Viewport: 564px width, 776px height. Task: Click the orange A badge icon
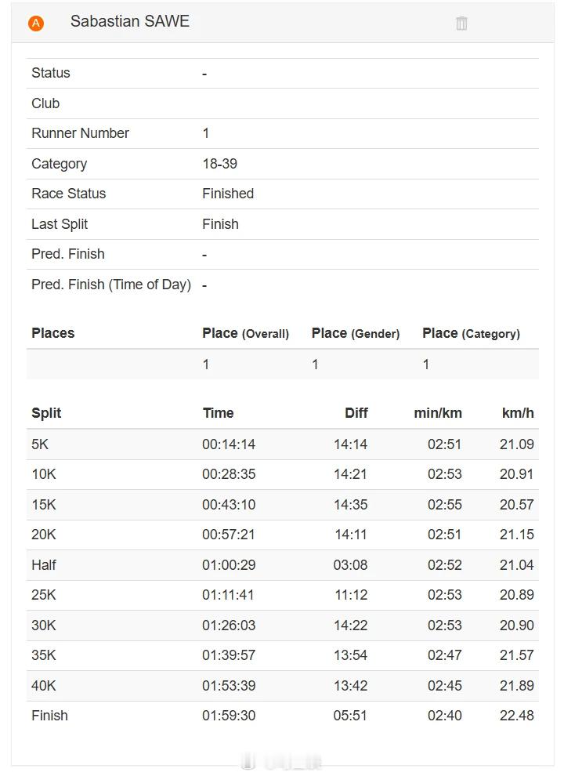tap(36, 24)
